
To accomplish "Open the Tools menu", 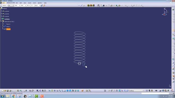I will 35,3.
